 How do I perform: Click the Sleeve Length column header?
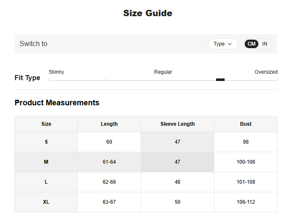pos(177,124)
